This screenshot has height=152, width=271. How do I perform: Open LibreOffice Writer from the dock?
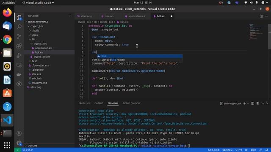tap(7, 80)
